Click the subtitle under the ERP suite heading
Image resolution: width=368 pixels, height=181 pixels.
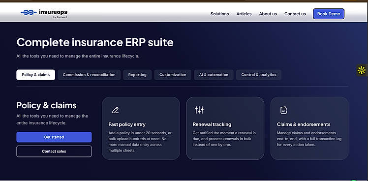click(x=78, y=57)
